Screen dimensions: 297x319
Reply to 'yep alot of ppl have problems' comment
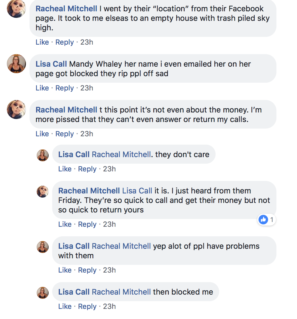87,270
